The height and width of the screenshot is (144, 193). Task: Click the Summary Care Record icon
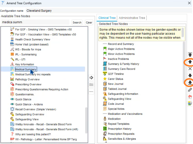pyautogui.click(x=105, y=69)
